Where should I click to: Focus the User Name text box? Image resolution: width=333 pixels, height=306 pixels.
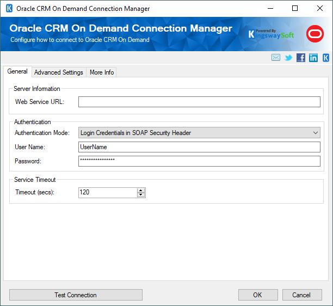point(199,147)
